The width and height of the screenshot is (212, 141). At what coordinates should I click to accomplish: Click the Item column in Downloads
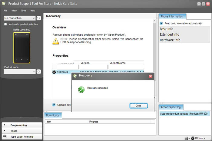click(66, 122)
